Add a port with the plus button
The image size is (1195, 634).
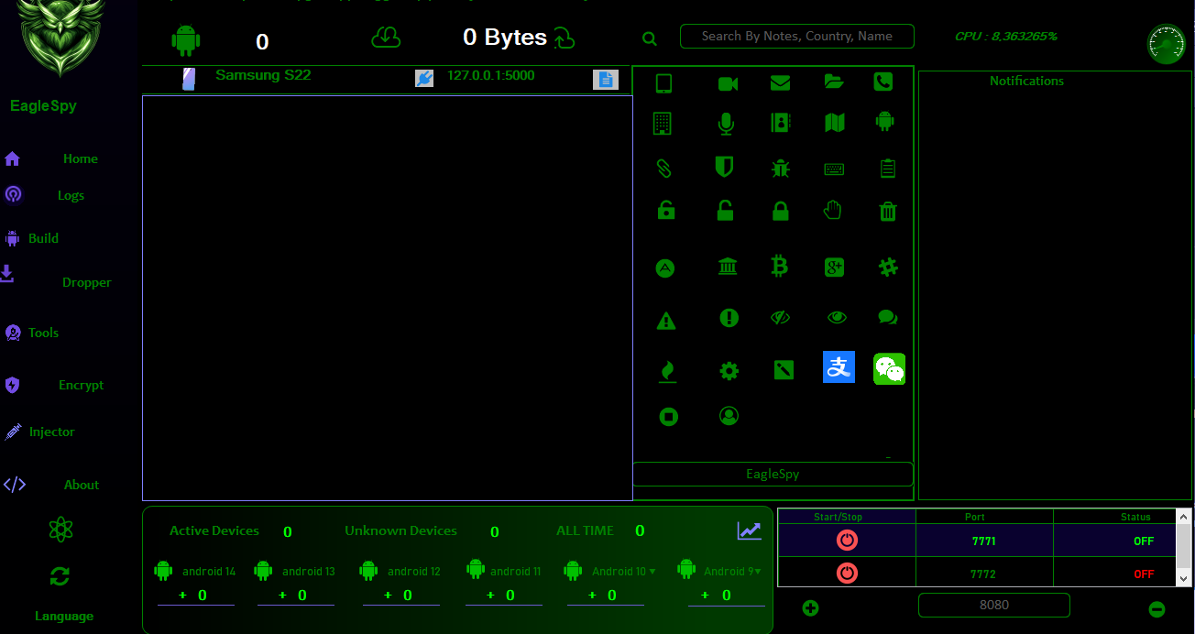(810, 608)
